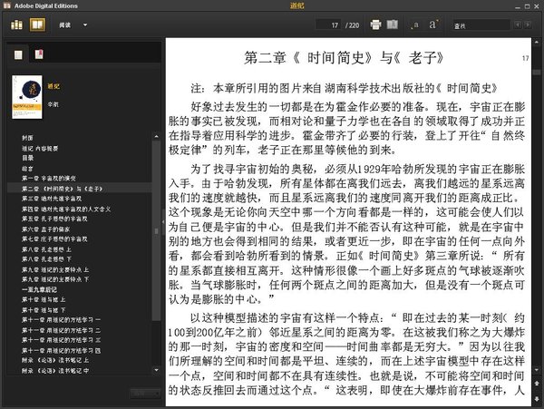Go to previous page with bottom up-arrow
The image size is (544, 409).
pyautogui.click(x=537, y=384)
